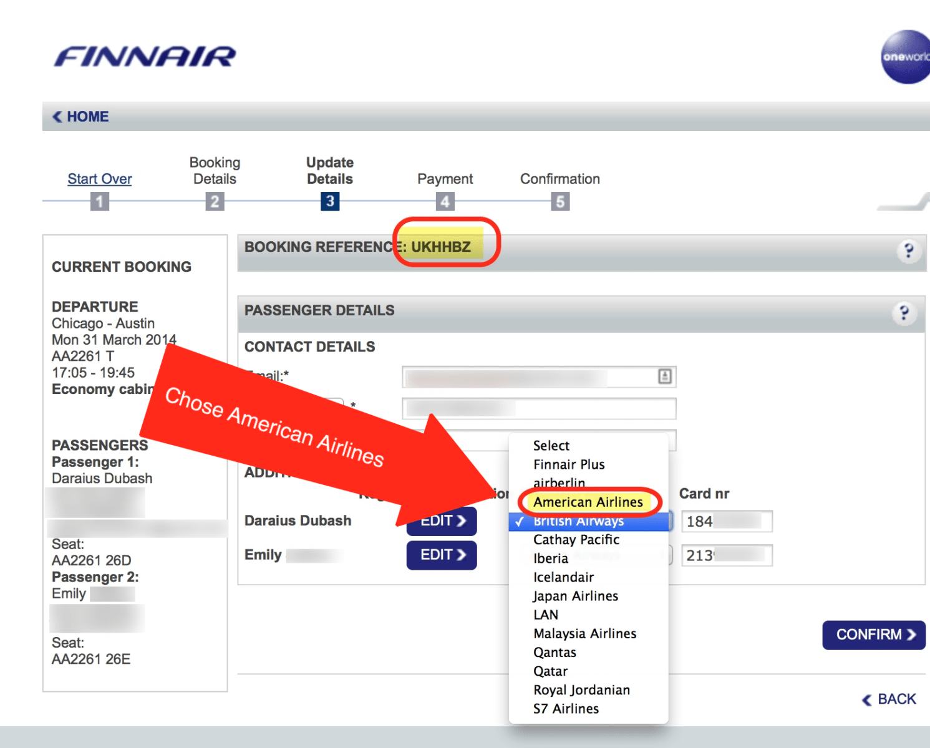Return to HOME page
930x748 pixels.
(80, 117)
